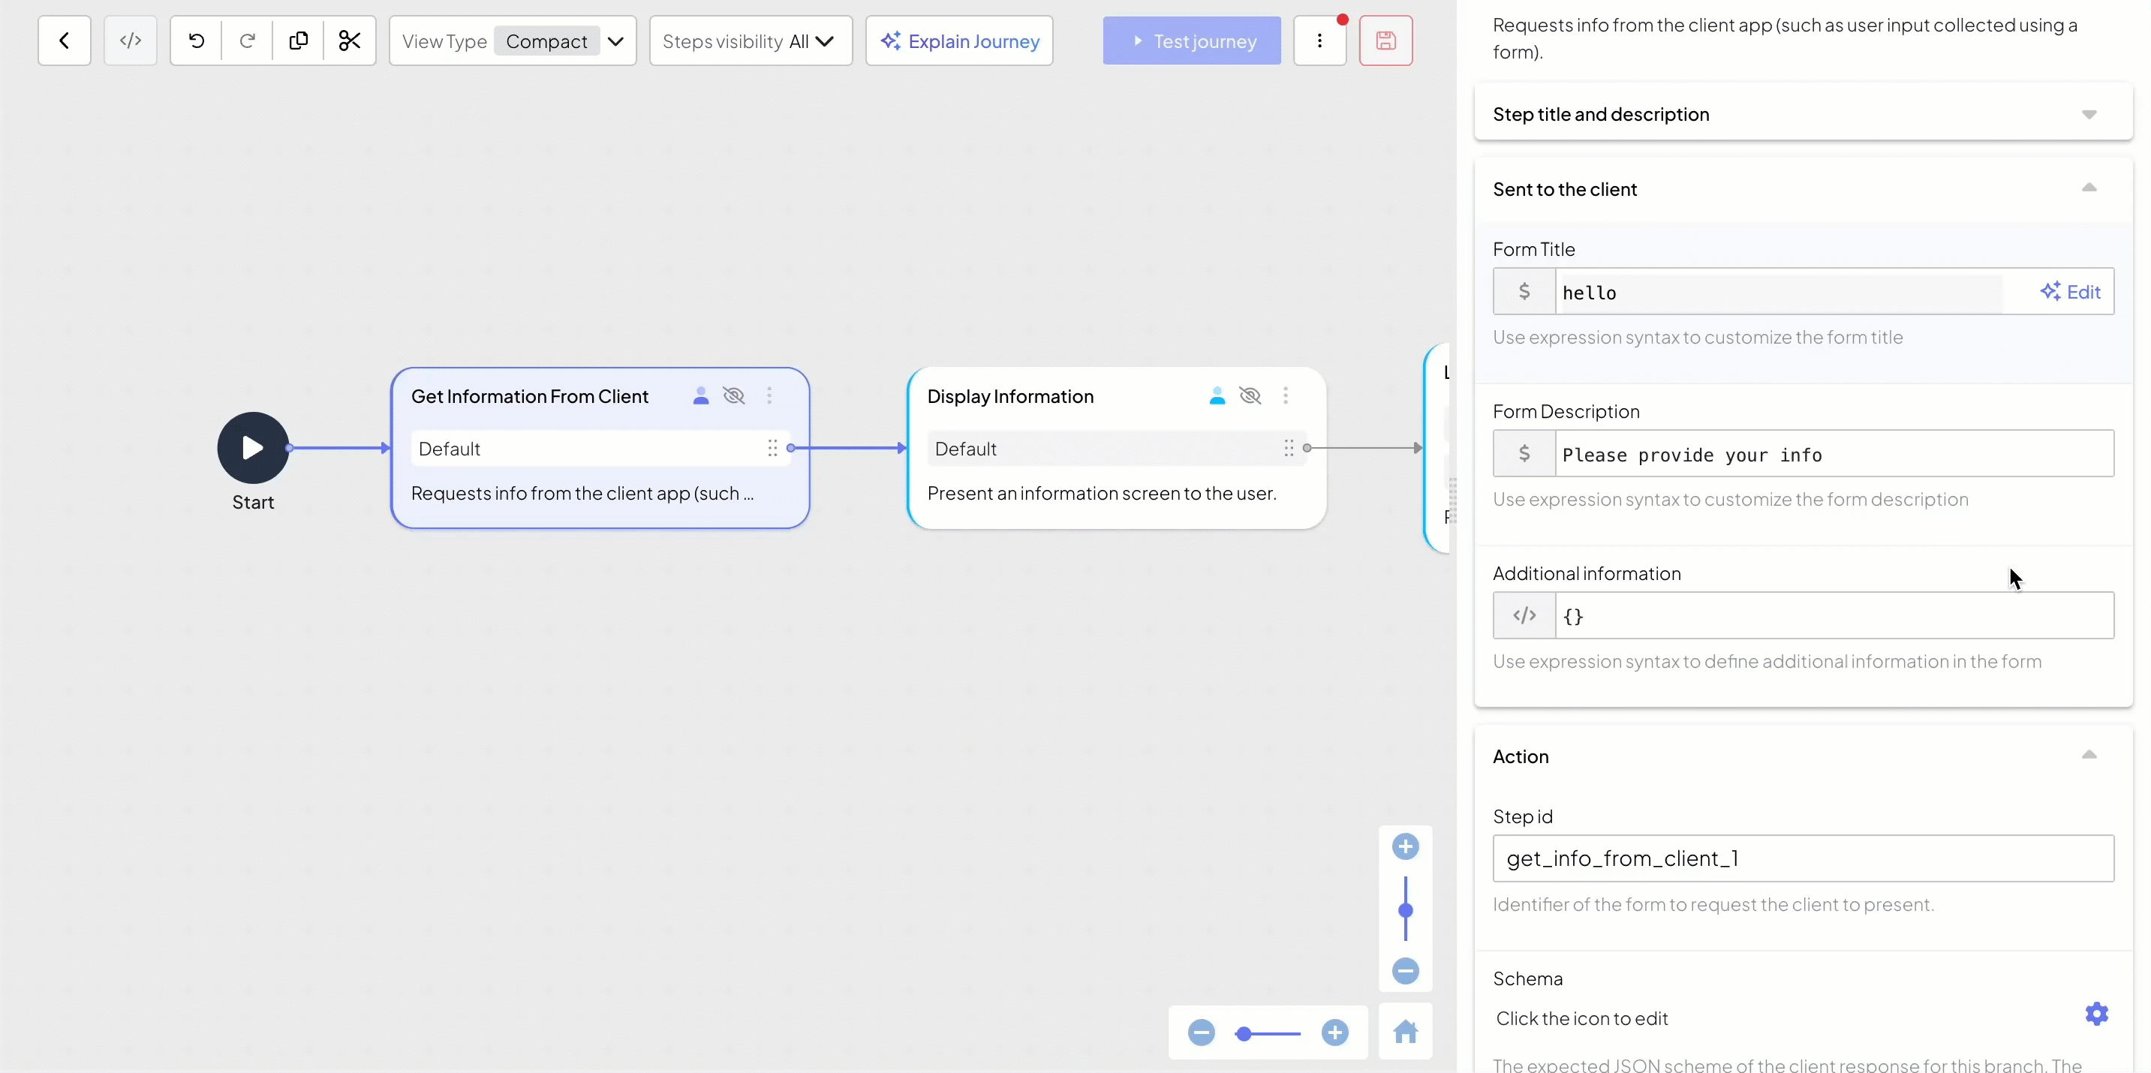The image size is (2151, 1073).
Task: Click the undo icon
Action: coord(196,41)
